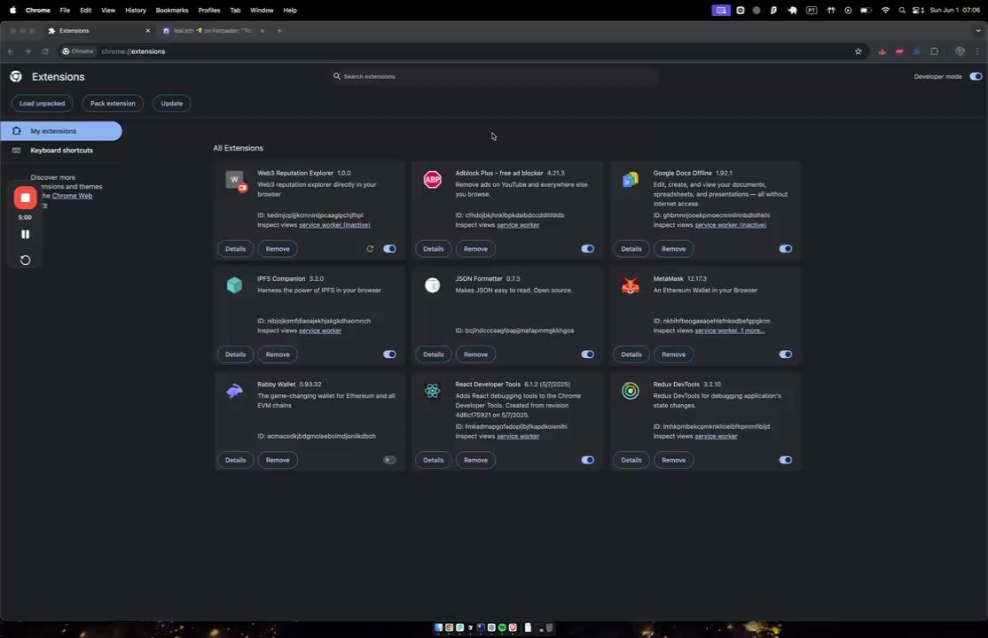This screenshot has width=988, height=638.
Task: Enable Rabby Wallet extension
Action: pos(389,461)
